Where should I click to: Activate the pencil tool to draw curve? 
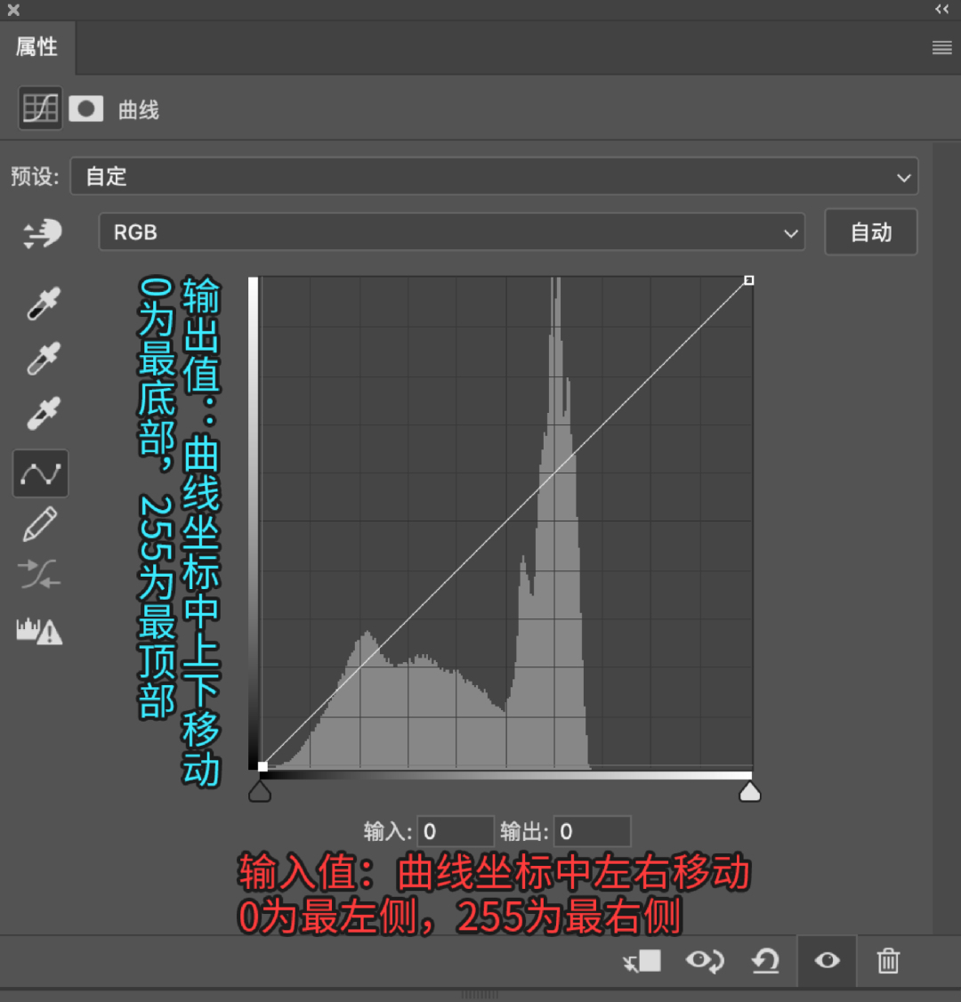coord(40,524)
